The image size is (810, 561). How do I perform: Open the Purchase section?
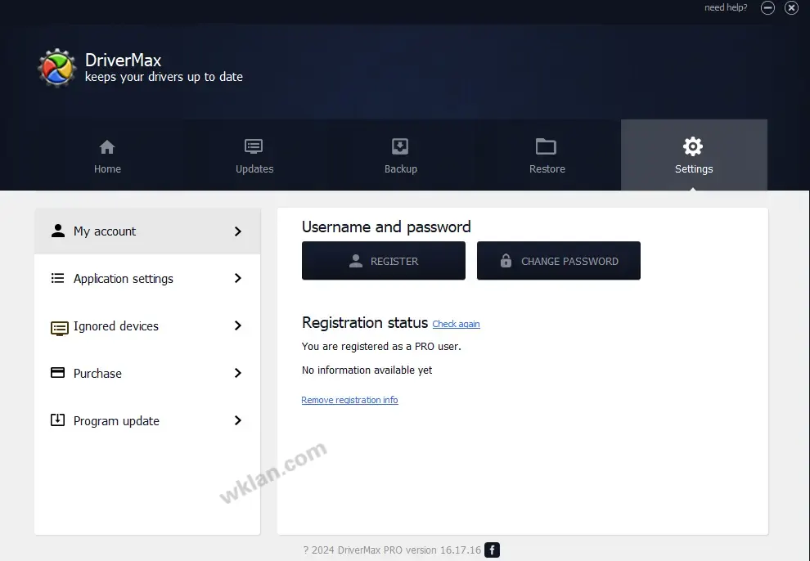pos(147,373)
